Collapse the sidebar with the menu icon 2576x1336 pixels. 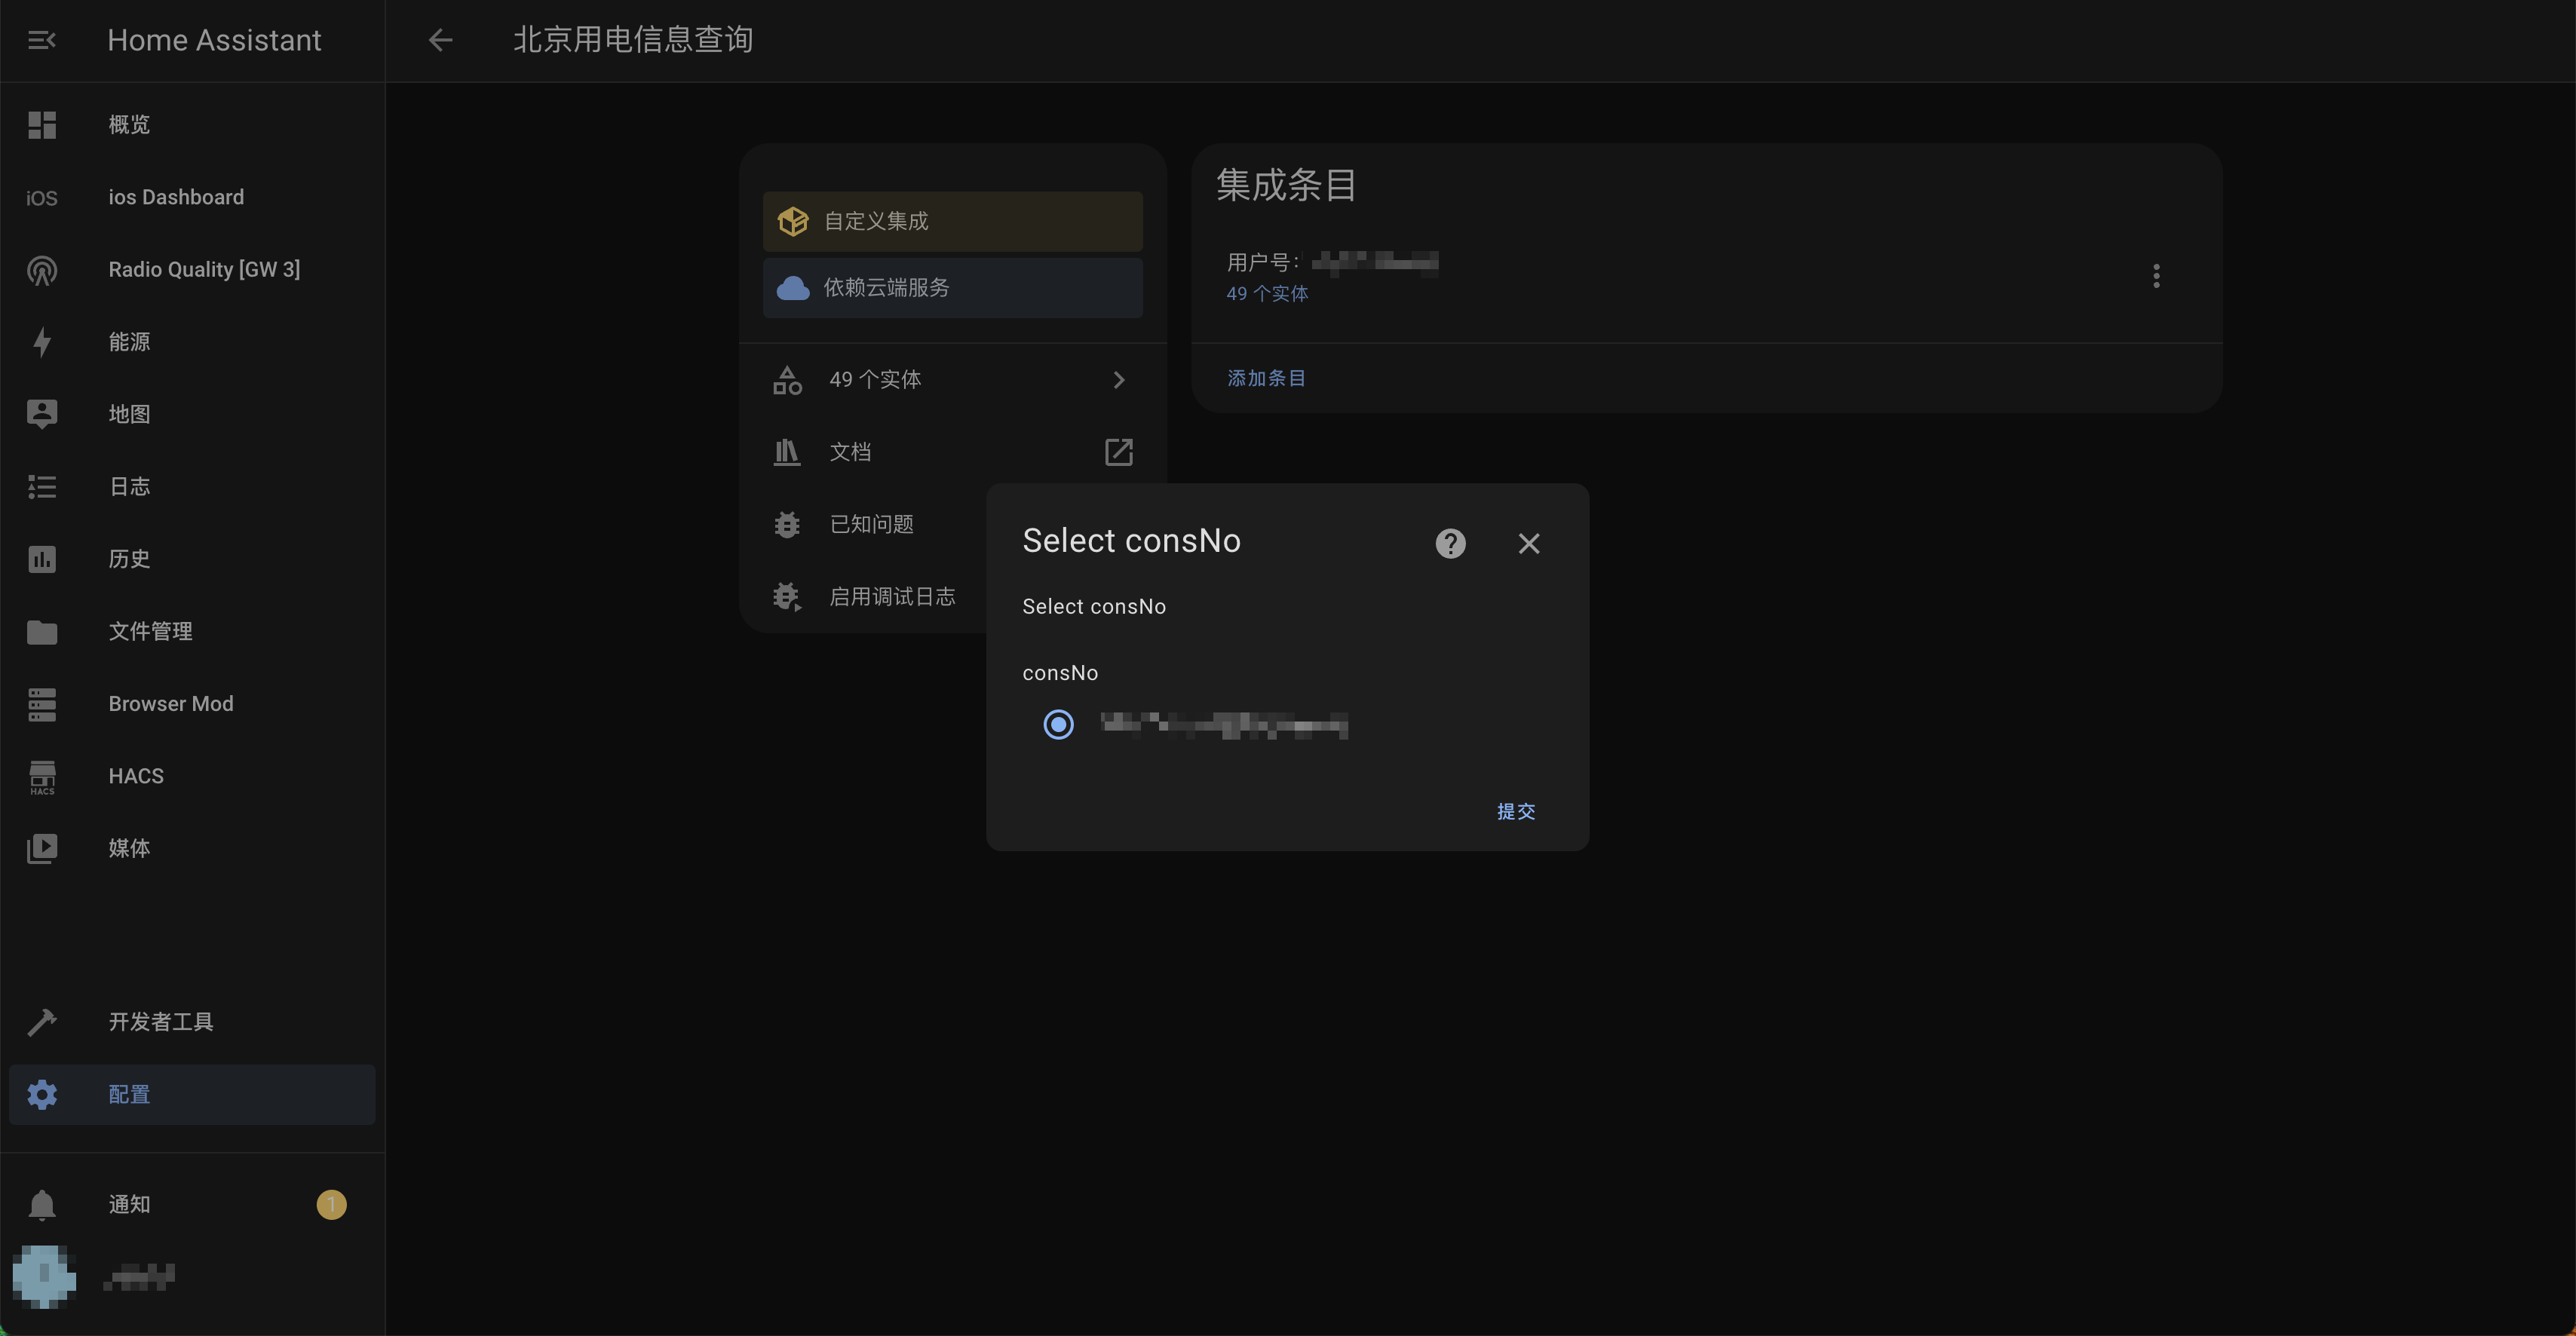pos(41,40)
